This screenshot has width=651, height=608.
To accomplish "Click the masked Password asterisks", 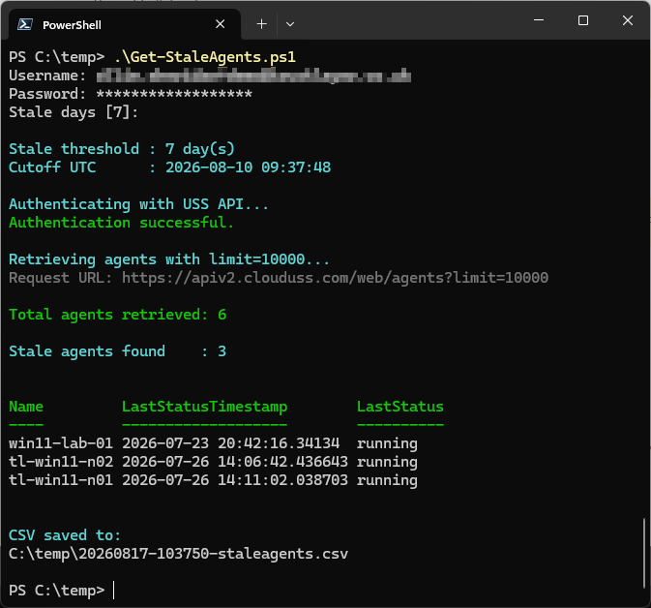I will click(x=174, y=94).
